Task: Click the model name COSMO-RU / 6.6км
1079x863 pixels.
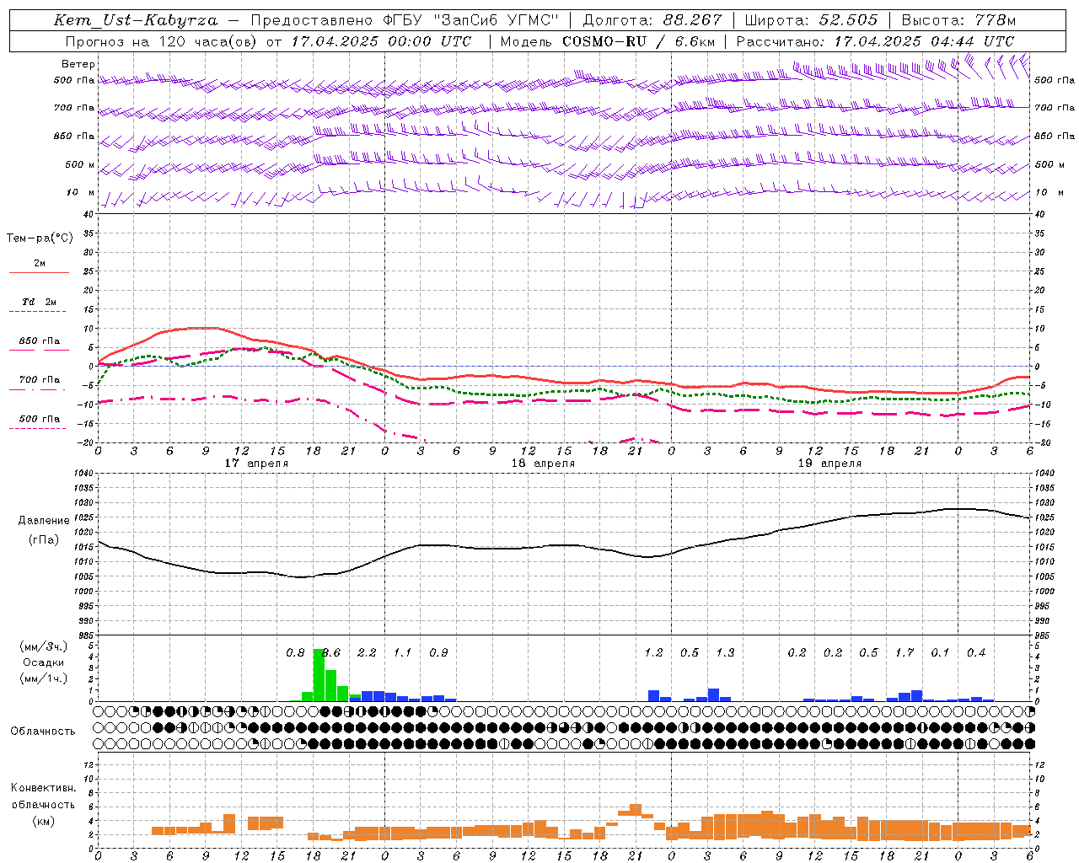Action: (639, 41)
